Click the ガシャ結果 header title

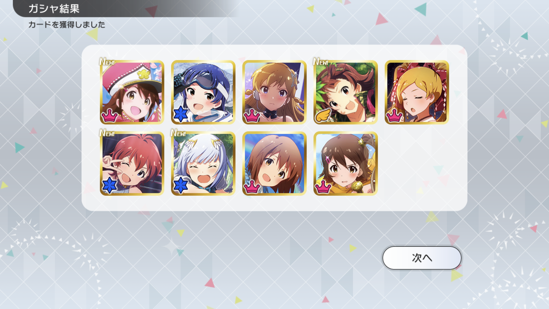(x=54, y=8)
